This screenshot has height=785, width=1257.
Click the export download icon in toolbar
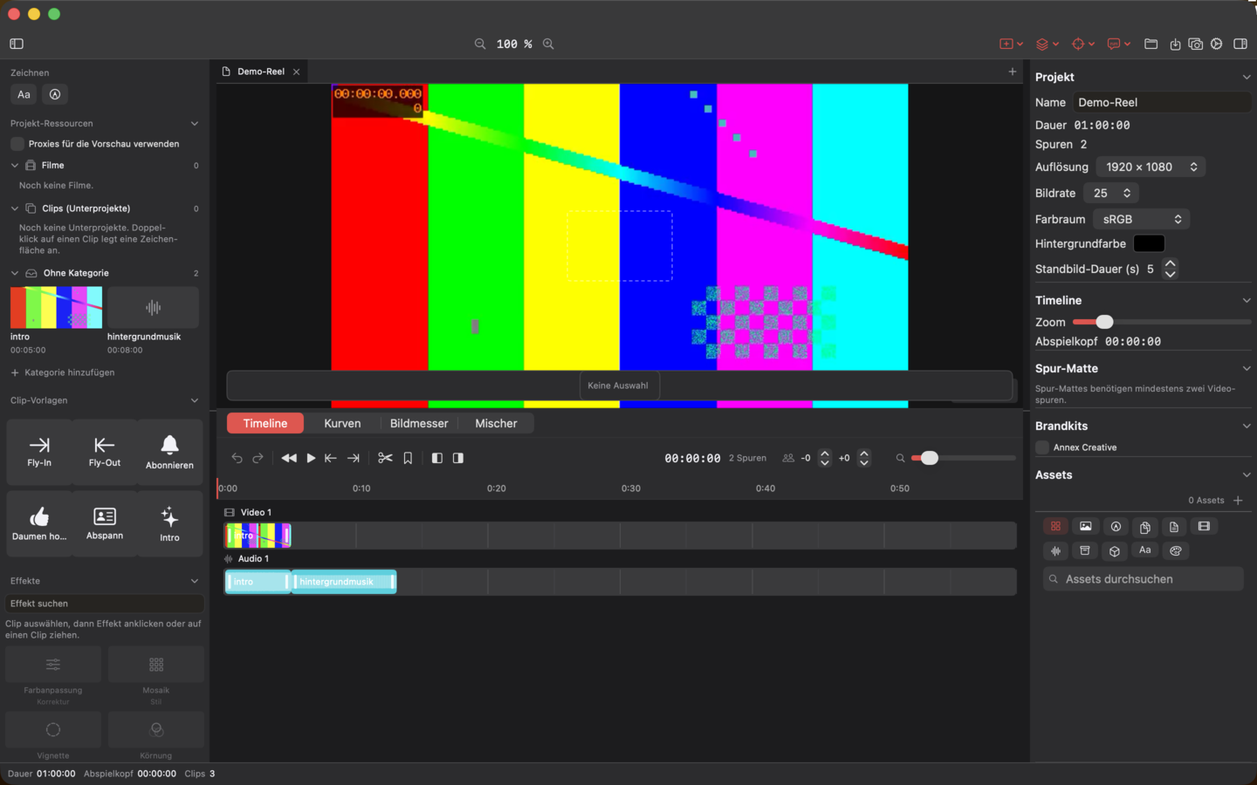[x=1175, y=44]
